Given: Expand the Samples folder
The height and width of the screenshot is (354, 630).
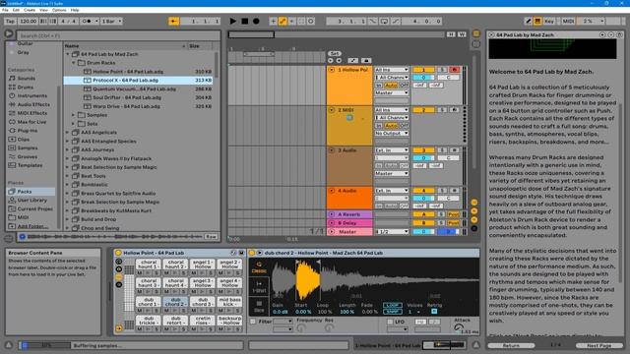Looking at the screenshot, I should click(74, 115).
